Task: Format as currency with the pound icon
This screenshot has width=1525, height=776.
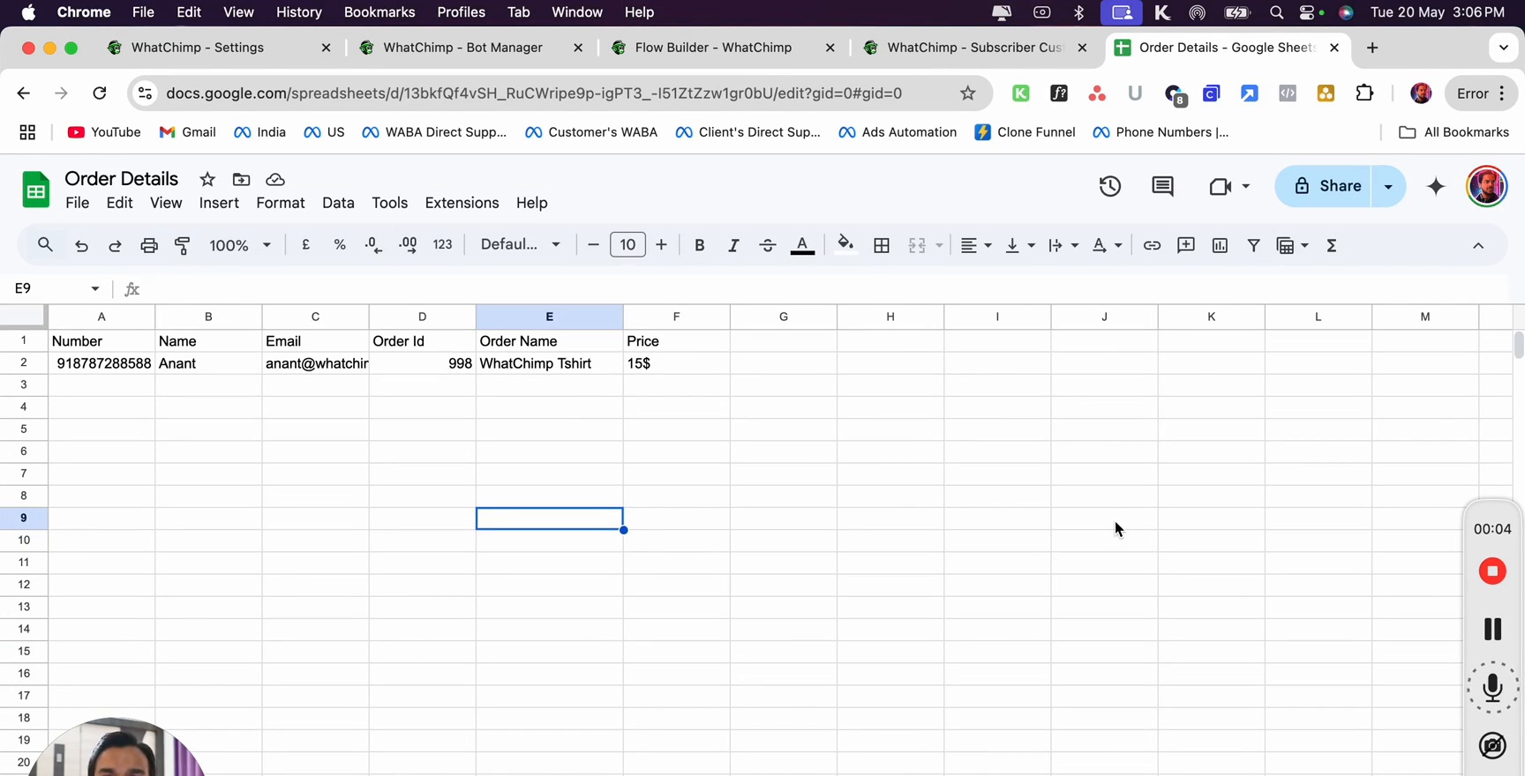Action: coord(305,244)
